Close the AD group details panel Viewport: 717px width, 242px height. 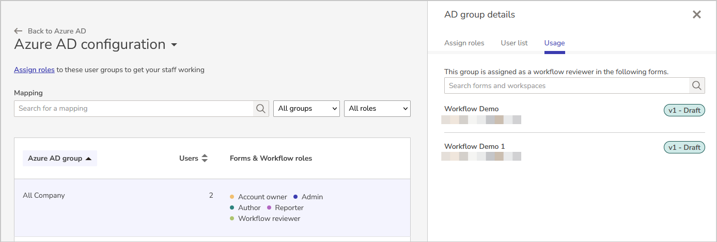point(697,14)
